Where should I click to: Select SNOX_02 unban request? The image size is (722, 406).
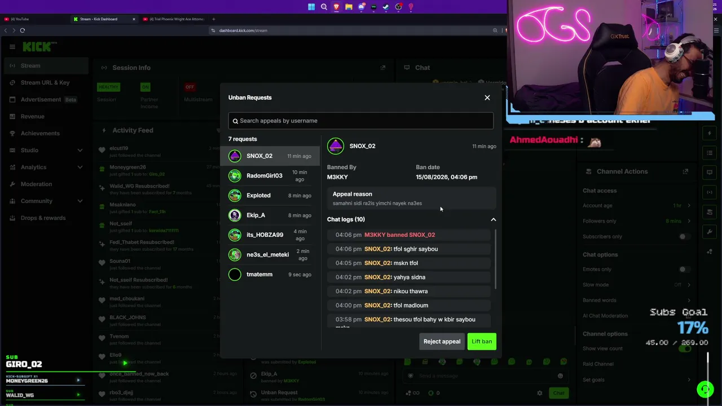coord(270,156)
